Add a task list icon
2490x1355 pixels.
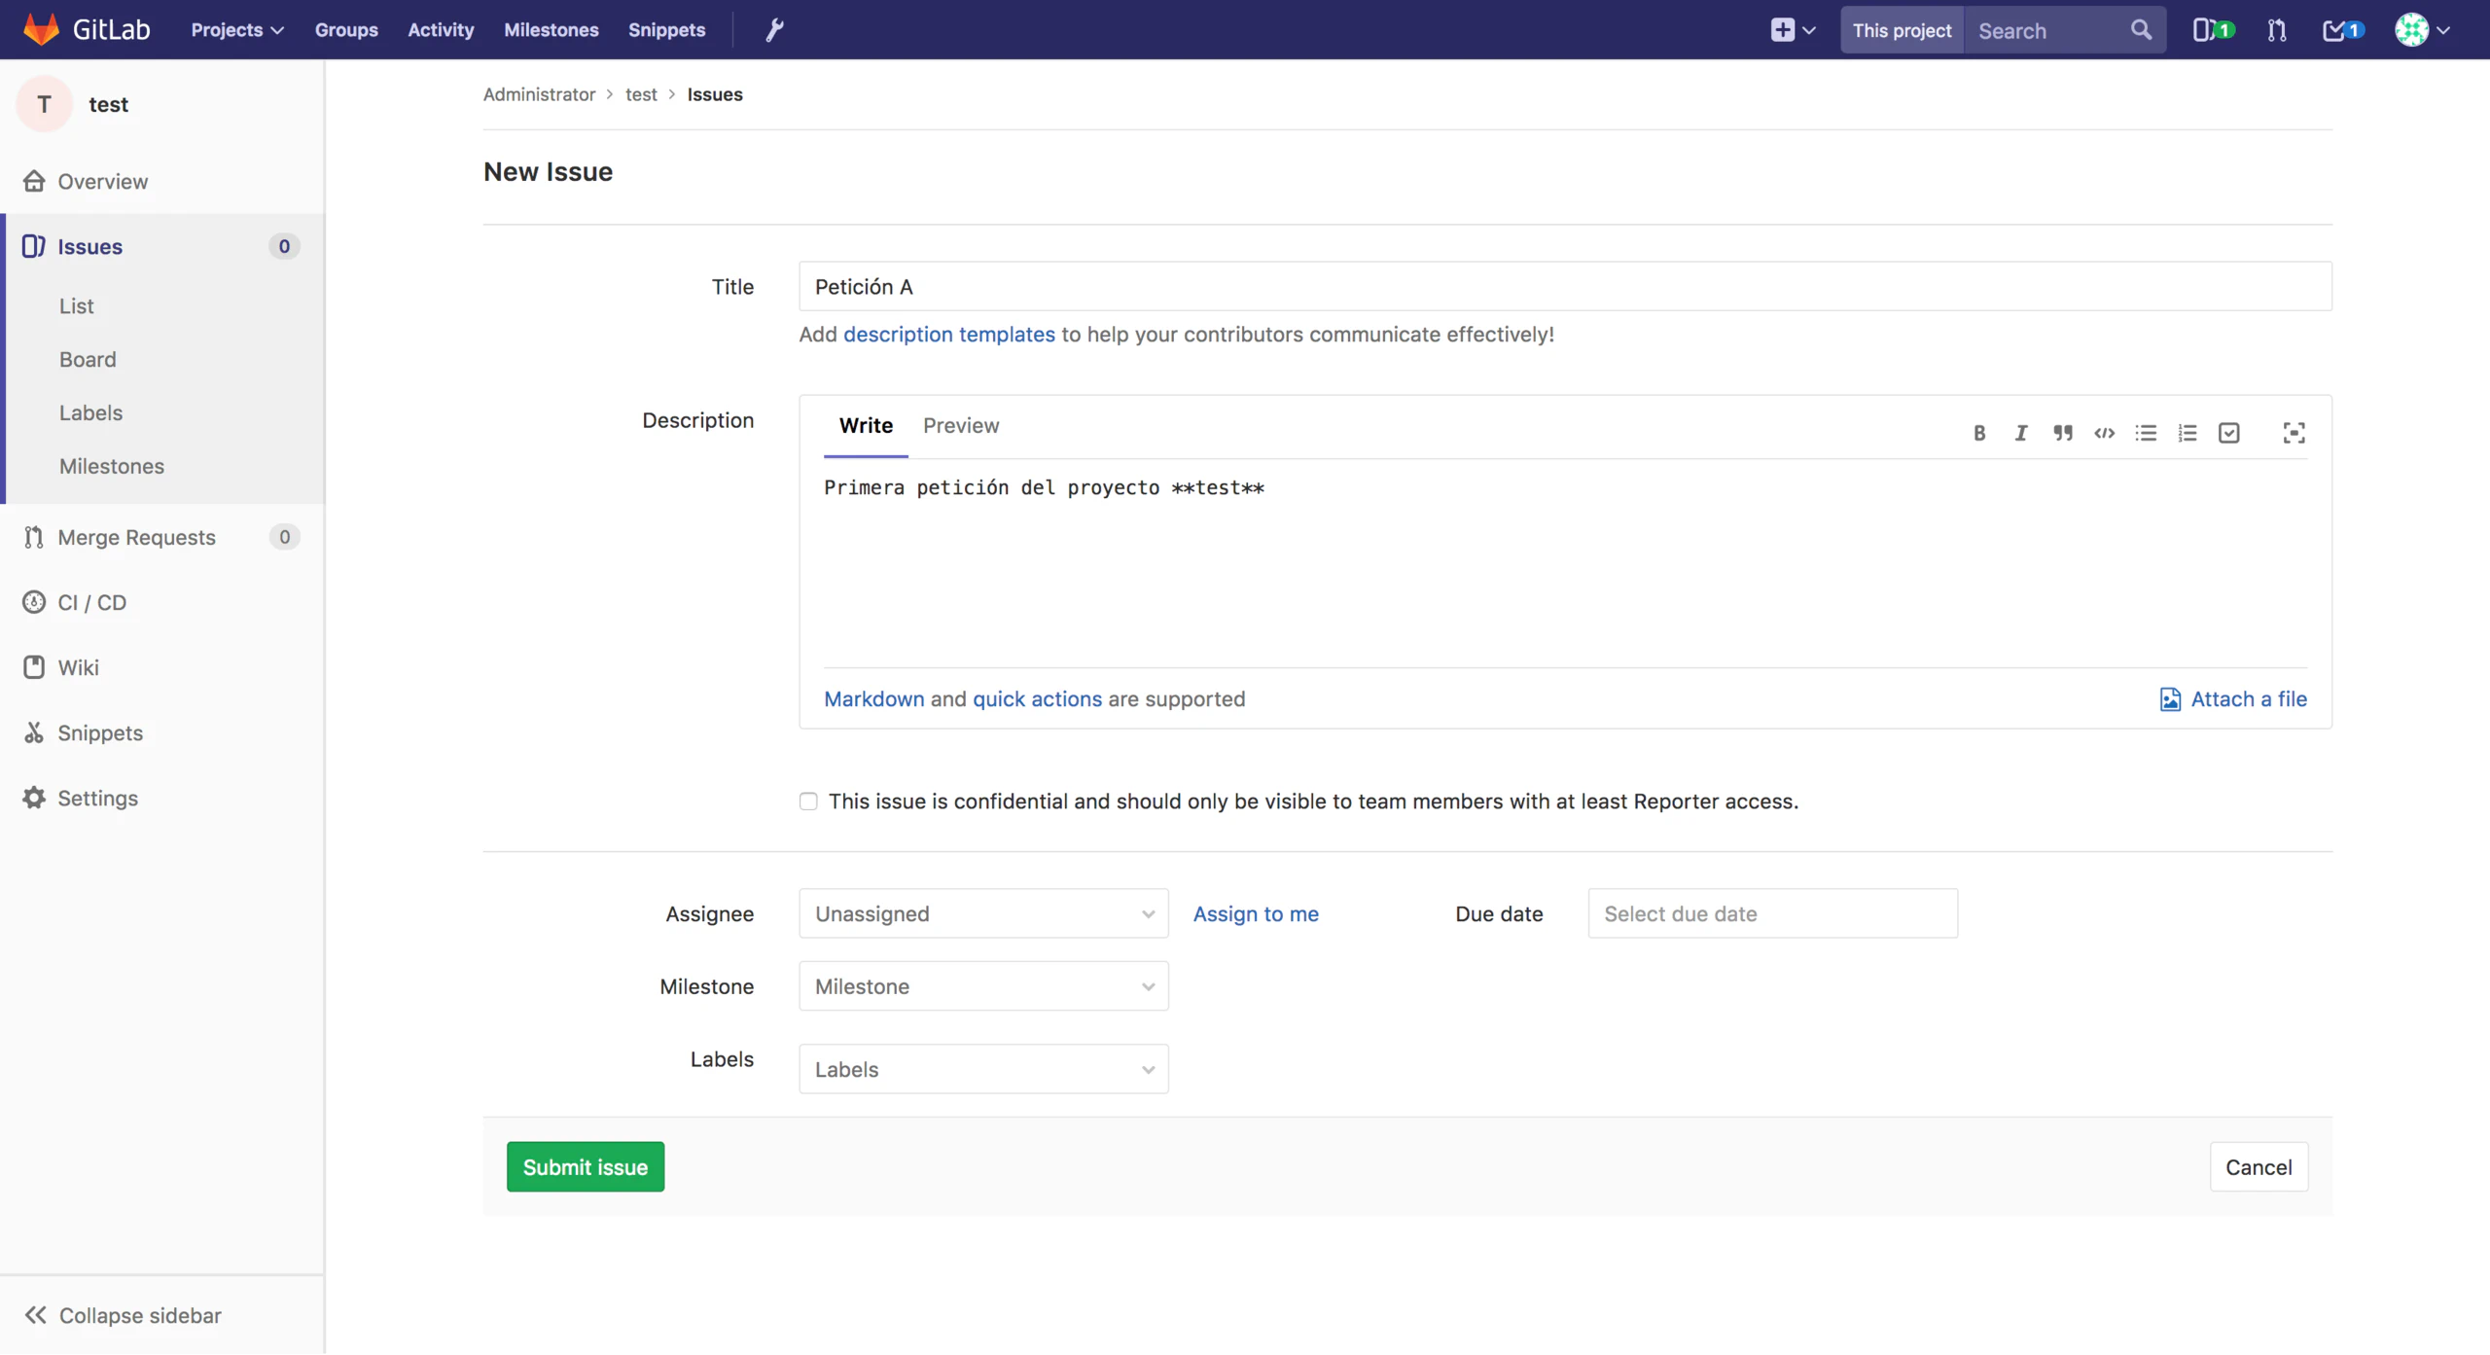tap(2228, 434)
